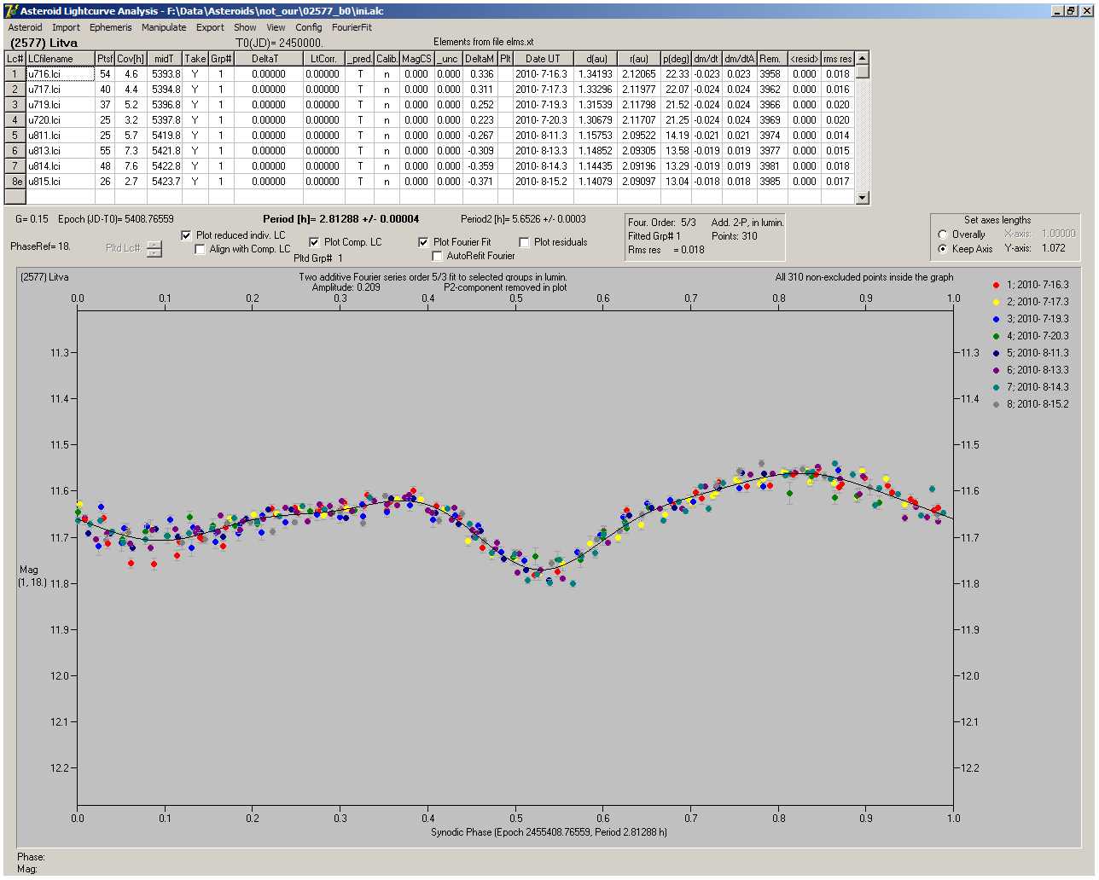
Task: Click the rms res column header
Action: (837, 59)
